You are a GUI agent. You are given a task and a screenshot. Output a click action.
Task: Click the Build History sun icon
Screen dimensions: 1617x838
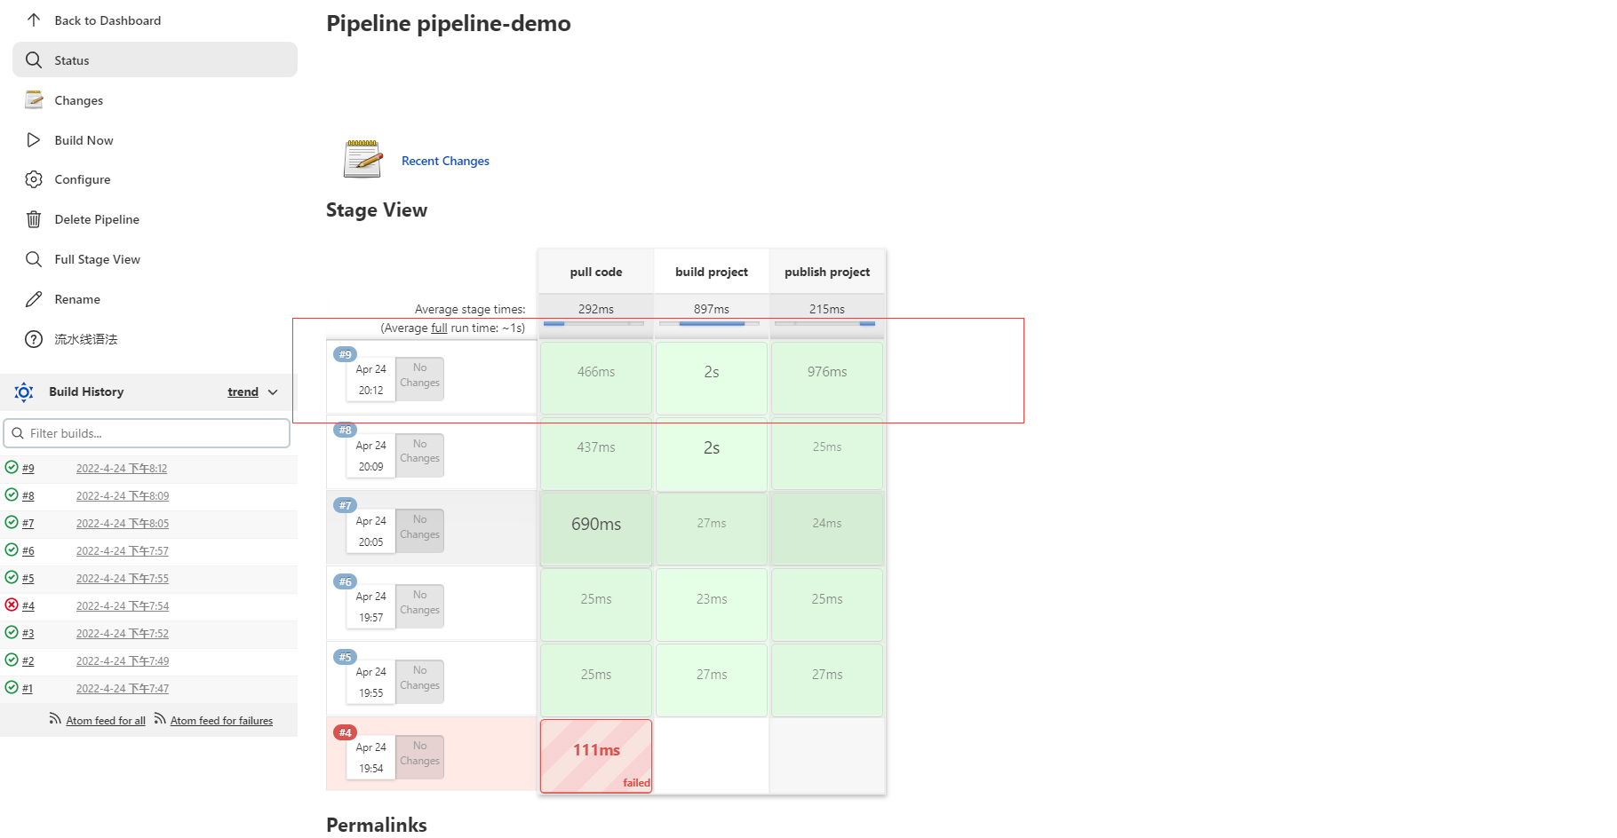(24, 391)
